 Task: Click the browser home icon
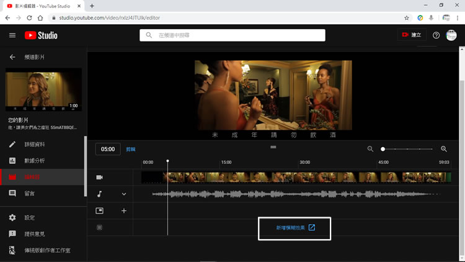tap(40, 18)
